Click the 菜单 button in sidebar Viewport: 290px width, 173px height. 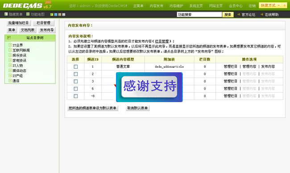click(12, 30)
